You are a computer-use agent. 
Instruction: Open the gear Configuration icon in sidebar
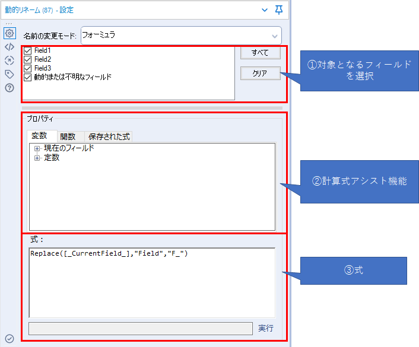click(9, 33)
